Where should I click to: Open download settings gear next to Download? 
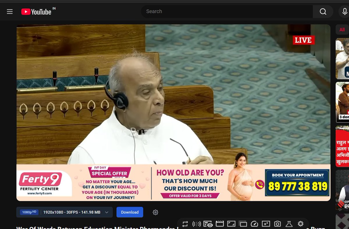[x=155, y=212]
